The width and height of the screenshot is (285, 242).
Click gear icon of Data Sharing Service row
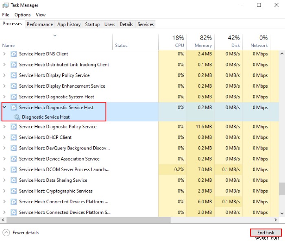point(13,180)
